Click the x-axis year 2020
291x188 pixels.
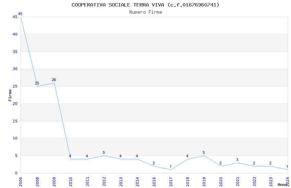click(x=221, y=182)
